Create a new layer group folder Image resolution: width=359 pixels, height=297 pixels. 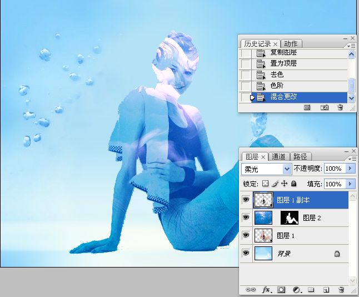click(x=311, y=290)
